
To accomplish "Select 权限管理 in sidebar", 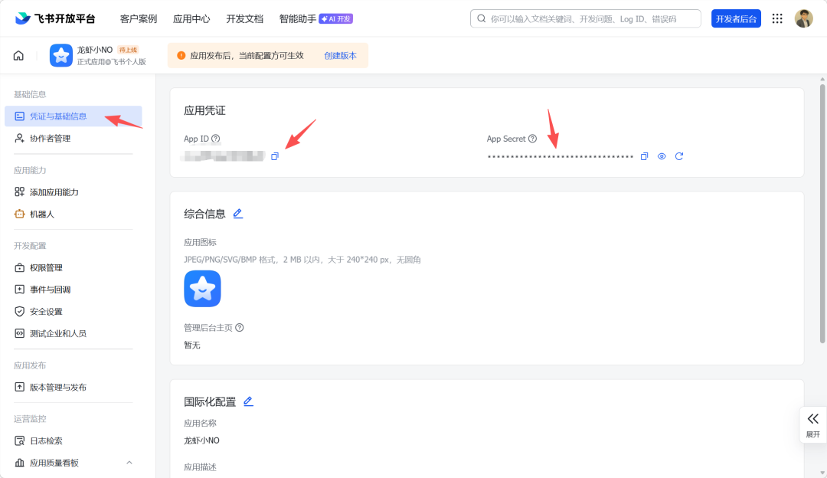I will (x=46, y=268).
